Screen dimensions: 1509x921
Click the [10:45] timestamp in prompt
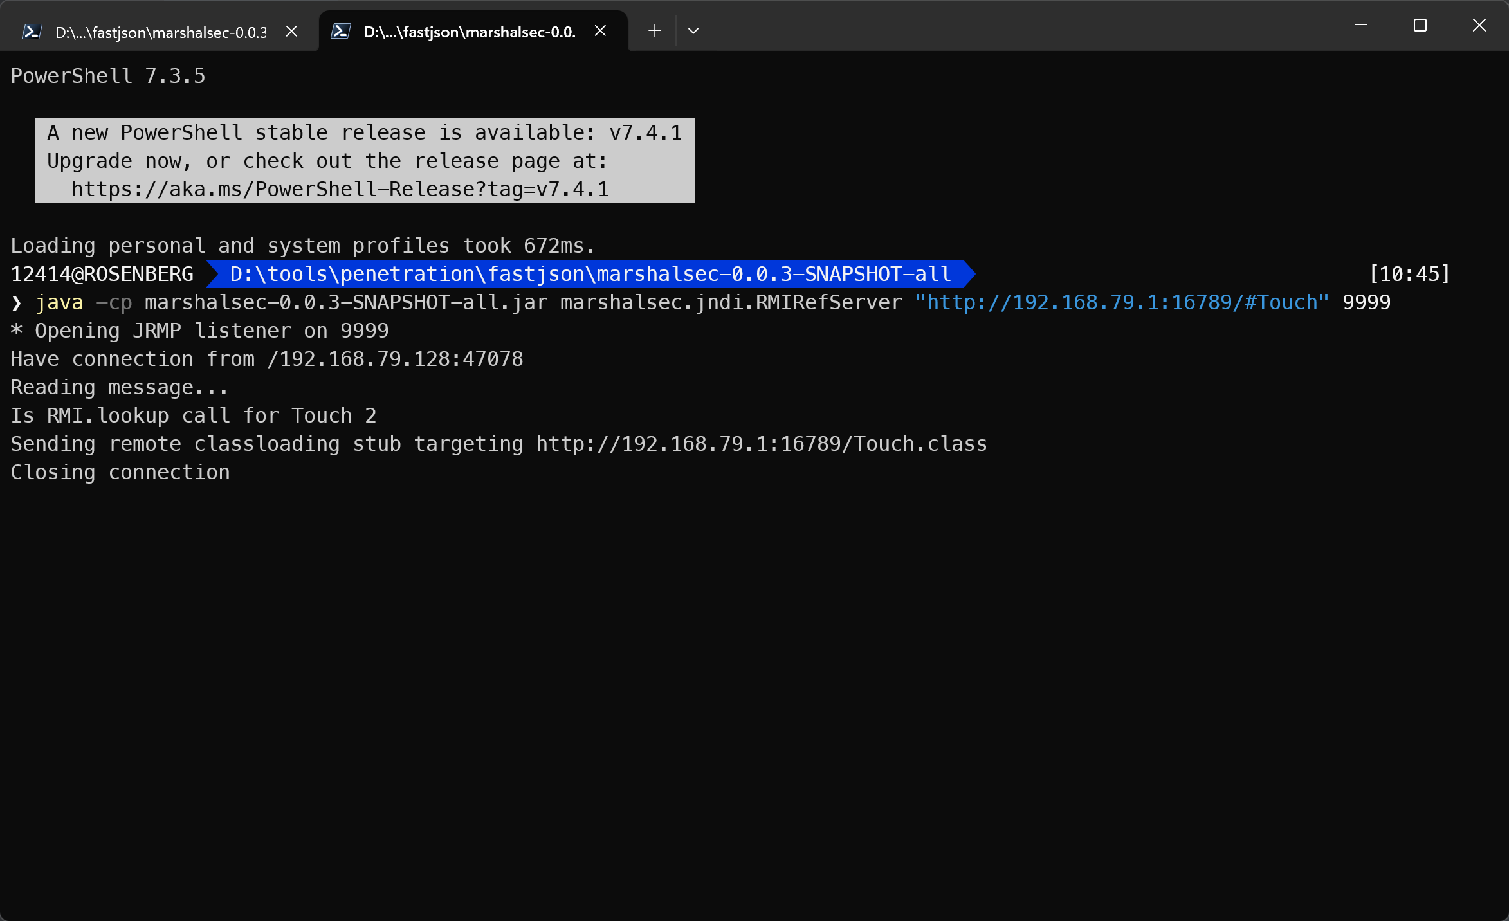[x=1409, y=274]
